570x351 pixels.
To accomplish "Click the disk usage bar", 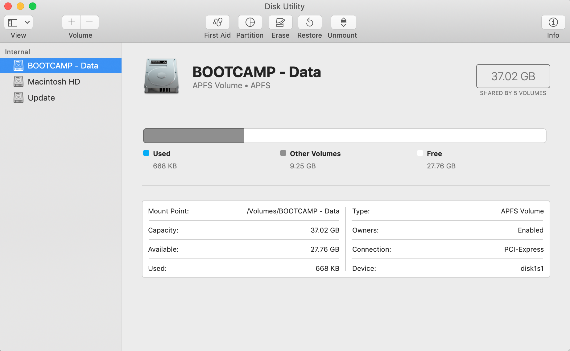I will tap(345, 136).
